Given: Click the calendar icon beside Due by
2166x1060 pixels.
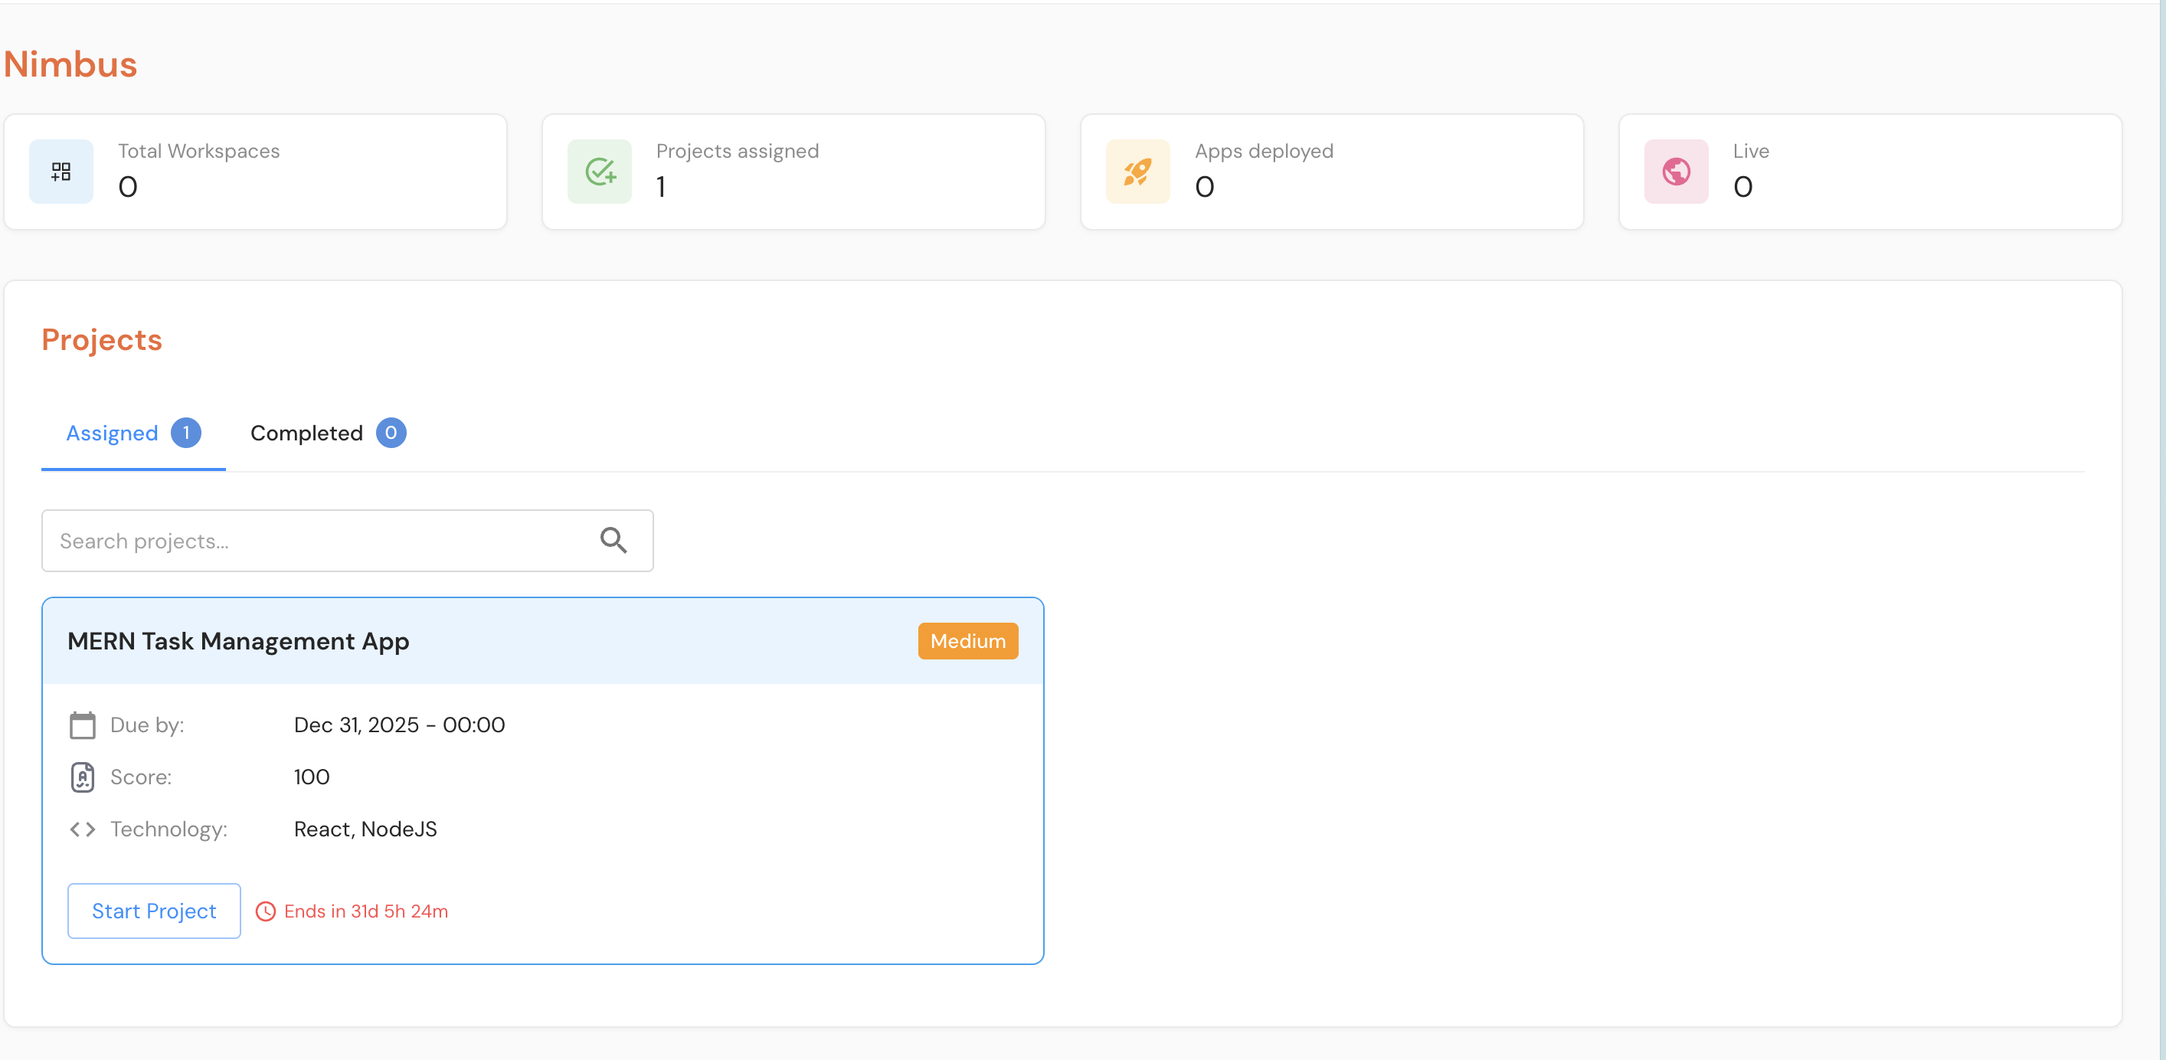Looking at the screenshot, I should [x=81, y=724].
